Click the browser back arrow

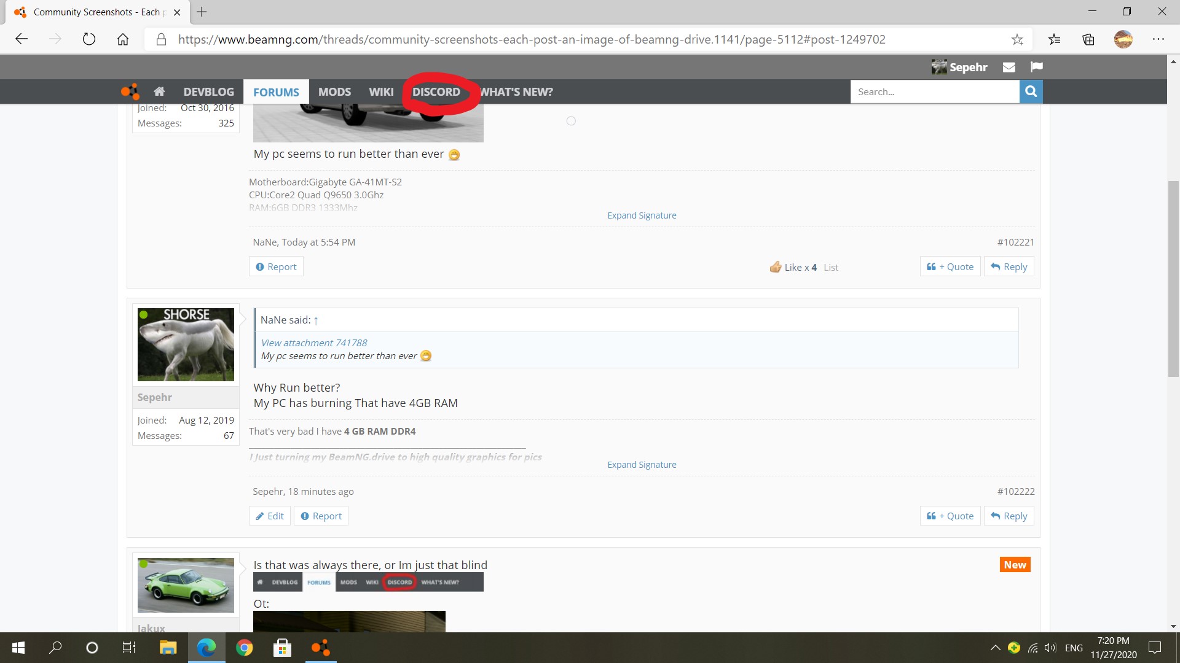[22, 39]
